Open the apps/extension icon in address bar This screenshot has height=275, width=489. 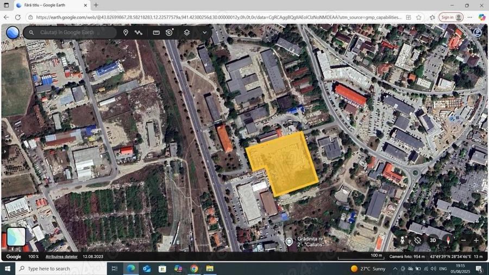click(408, 17)
